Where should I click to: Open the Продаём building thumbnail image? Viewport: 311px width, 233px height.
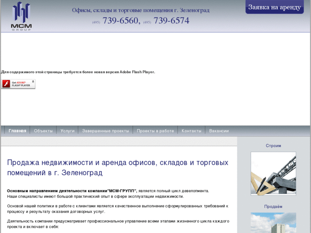pos(273,223)
